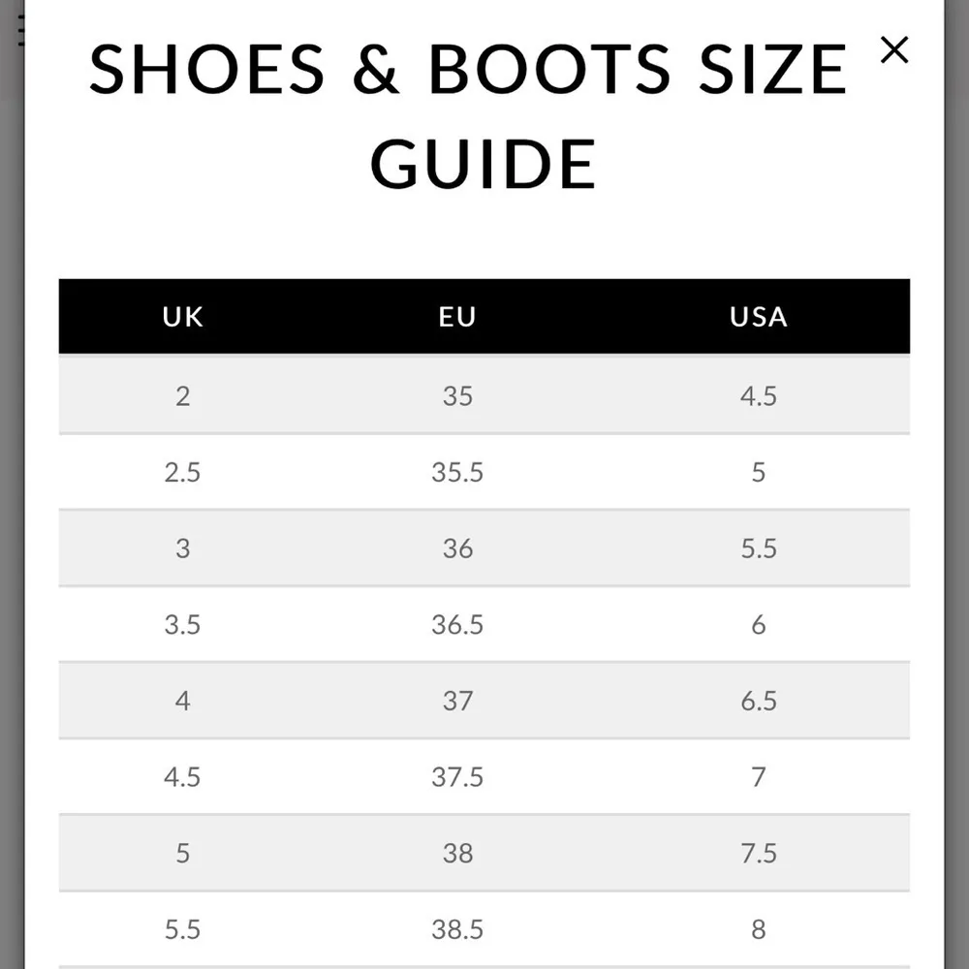The width and height of the screenshot is (969, 969).
Task: Click the USA column header
Action: [758, 317]
